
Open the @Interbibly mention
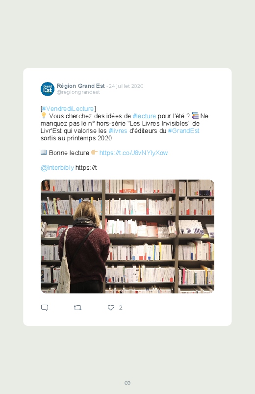click(57, 168)
